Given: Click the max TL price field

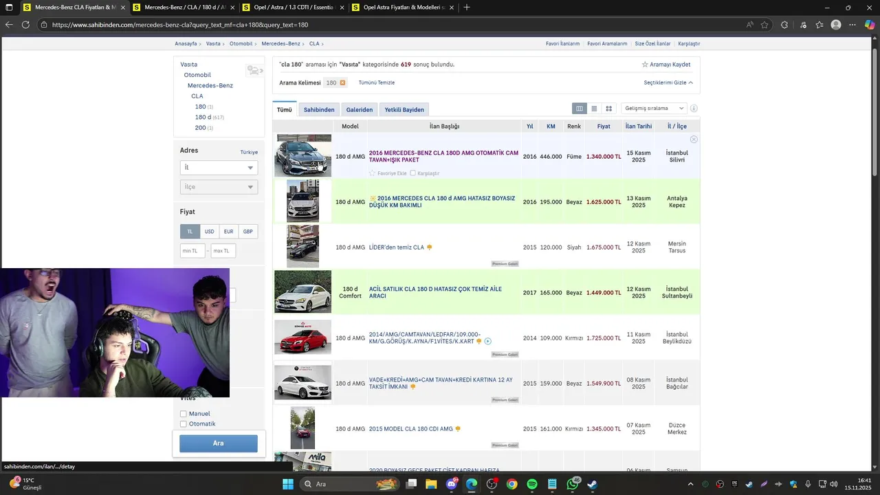Looking at the screenshot, I should point(223,251).
